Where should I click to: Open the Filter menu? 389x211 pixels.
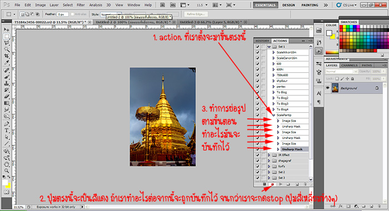81,5
